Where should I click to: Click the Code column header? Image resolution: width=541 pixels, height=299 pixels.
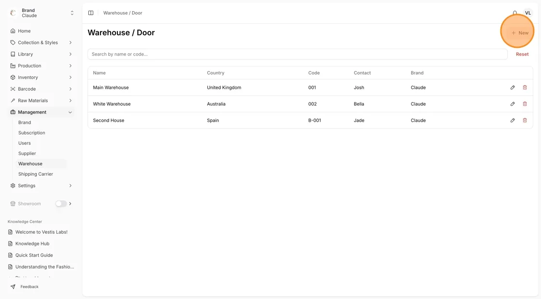coord(314,73)
